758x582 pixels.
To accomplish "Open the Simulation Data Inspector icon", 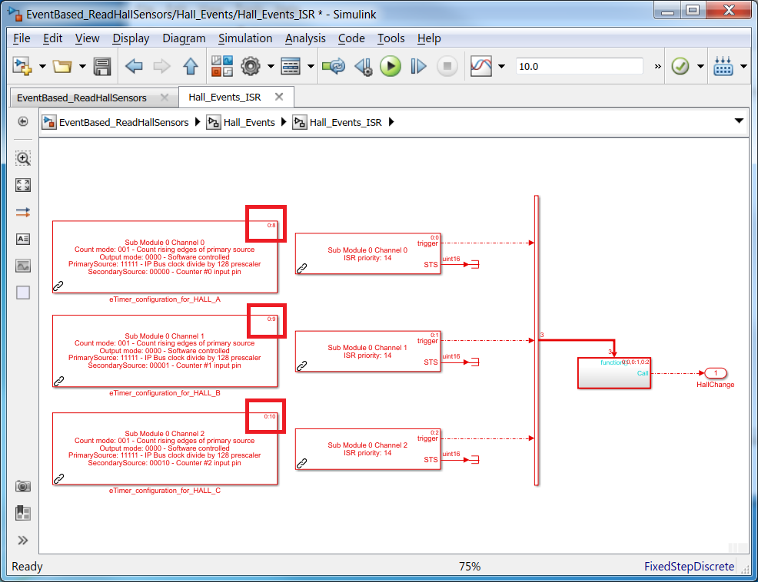I will pyautogui.click(x=481, y=66).
